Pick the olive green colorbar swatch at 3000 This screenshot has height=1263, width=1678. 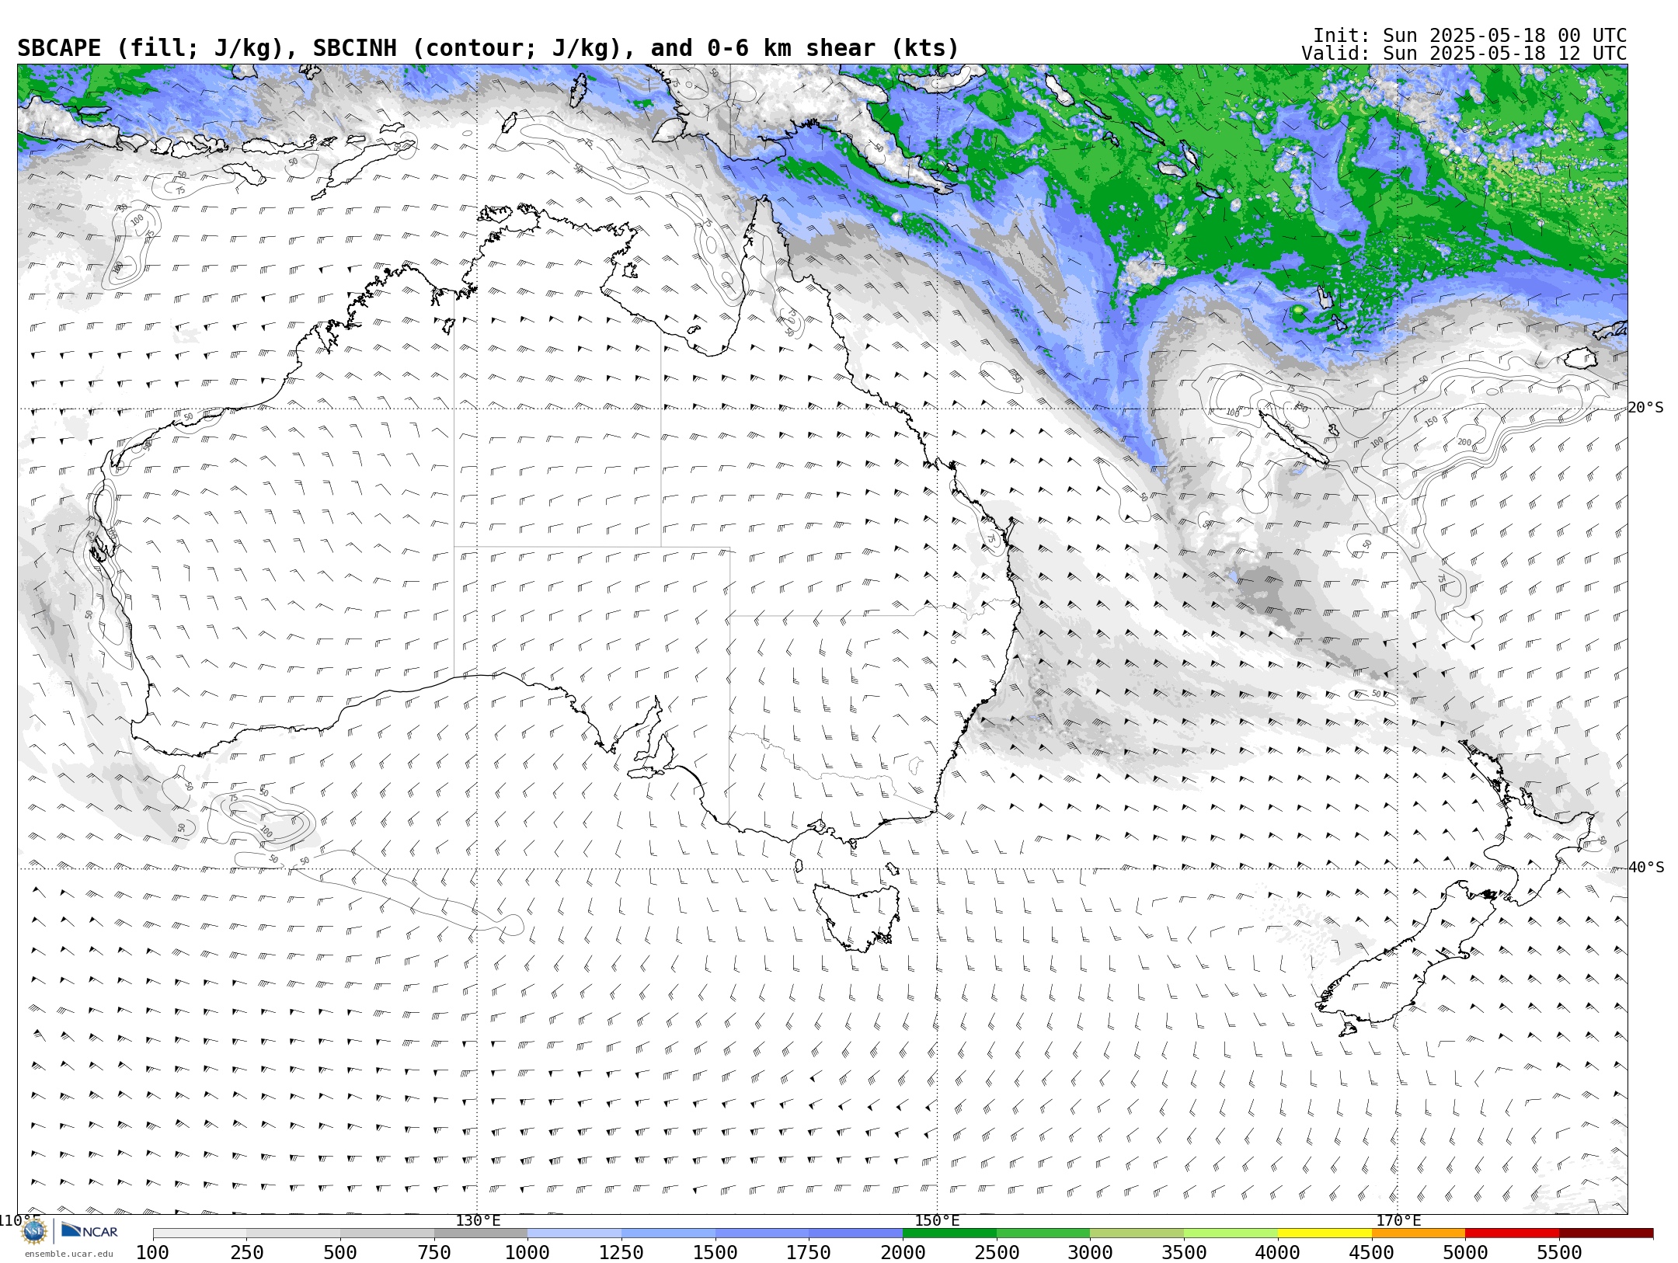pyautogui.click(x=1137, y=1233)
